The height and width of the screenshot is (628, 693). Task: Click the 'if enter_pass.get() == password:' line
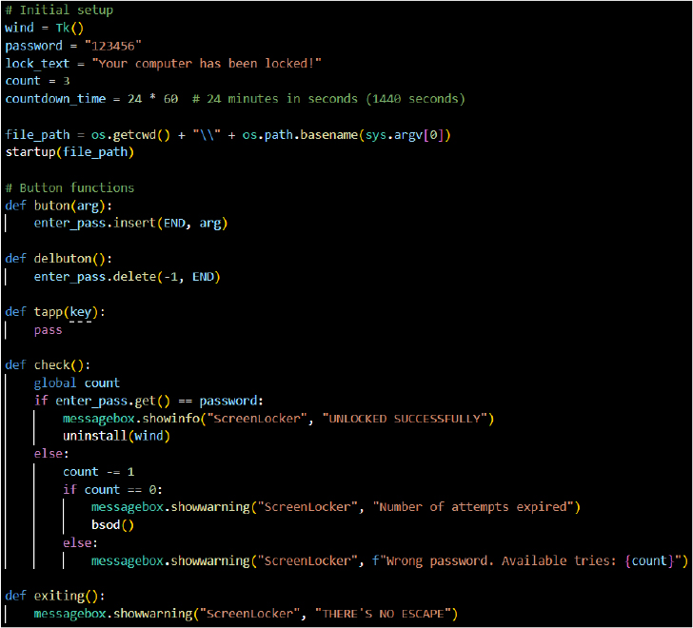(x=148, y=401)
